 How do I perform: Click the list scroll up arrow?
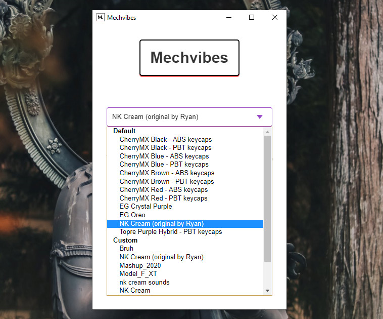(267, 132)
